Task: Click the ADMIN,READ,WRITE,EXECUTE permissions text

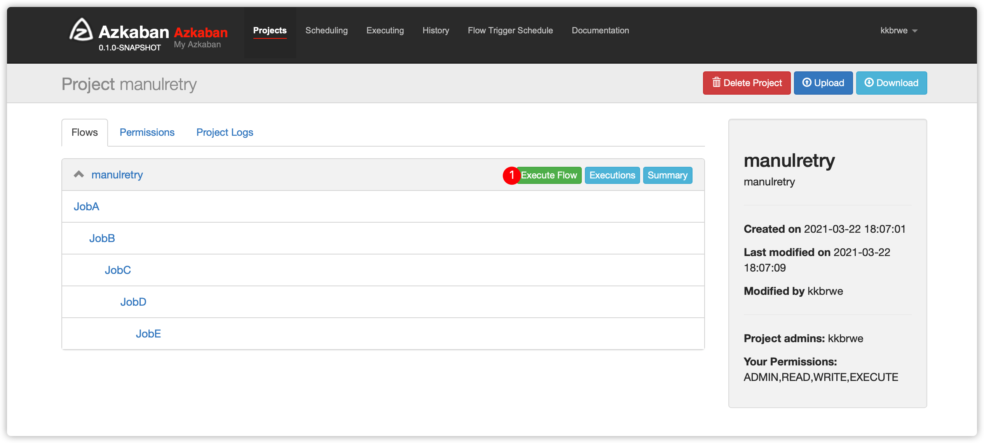Action: tap(821, 377)
